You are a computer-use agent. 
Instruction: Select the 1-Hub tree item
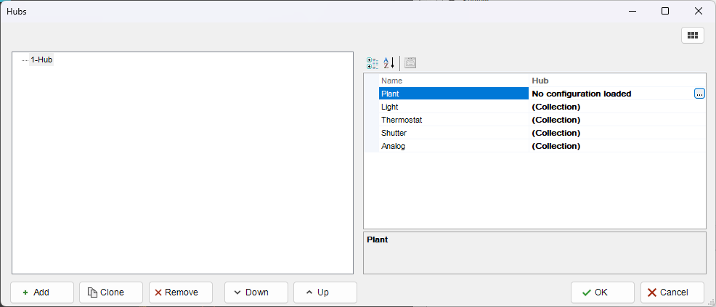41,60
